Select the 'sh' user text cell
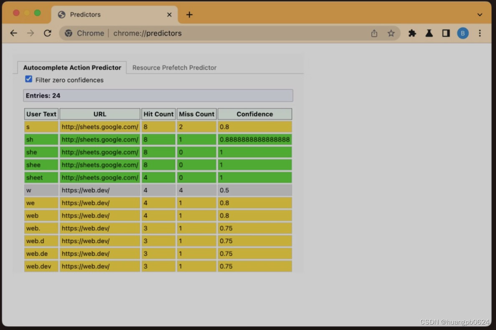This screenshot has height=330, width=496. point(41,140)
